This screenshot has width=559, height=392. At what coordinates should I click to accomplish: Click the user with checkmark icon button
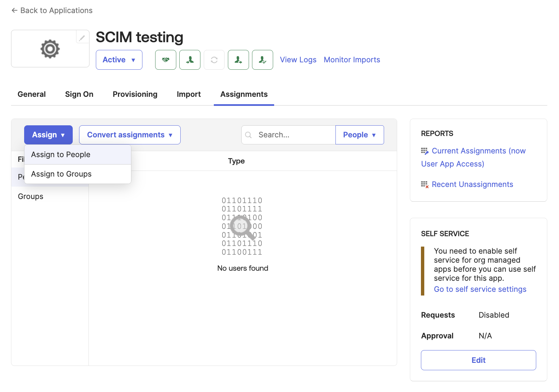pyautogui.click(x=262, y=60)
